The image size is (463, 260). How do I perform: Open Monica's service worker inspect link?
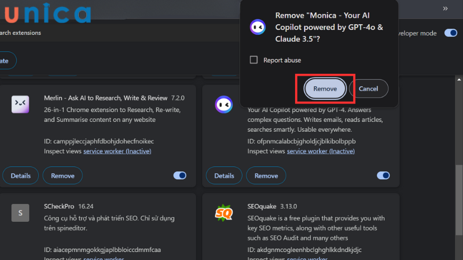(x=321, y=151)
